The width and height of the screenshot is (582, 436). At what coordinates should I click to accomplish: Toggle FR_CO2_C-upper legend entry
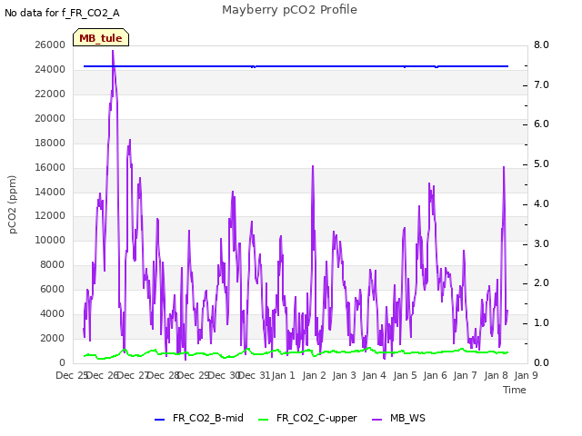tap(307, 418)
